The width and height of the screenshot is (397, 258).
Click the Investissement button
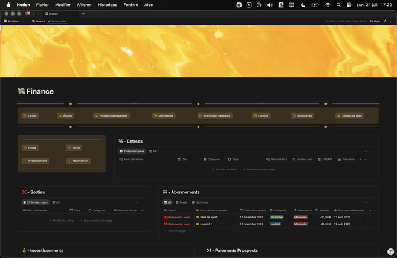pos(35,161)
